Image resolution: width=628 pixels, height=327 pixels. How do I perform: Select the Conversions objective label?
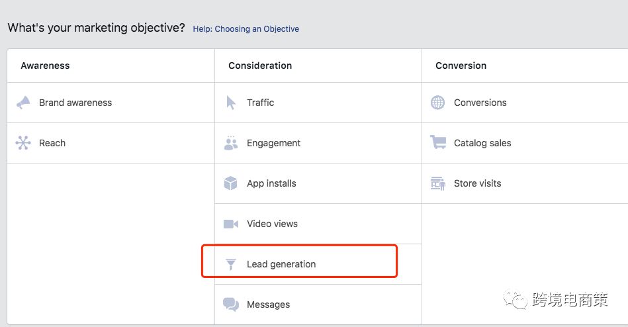tap(480, 103)
